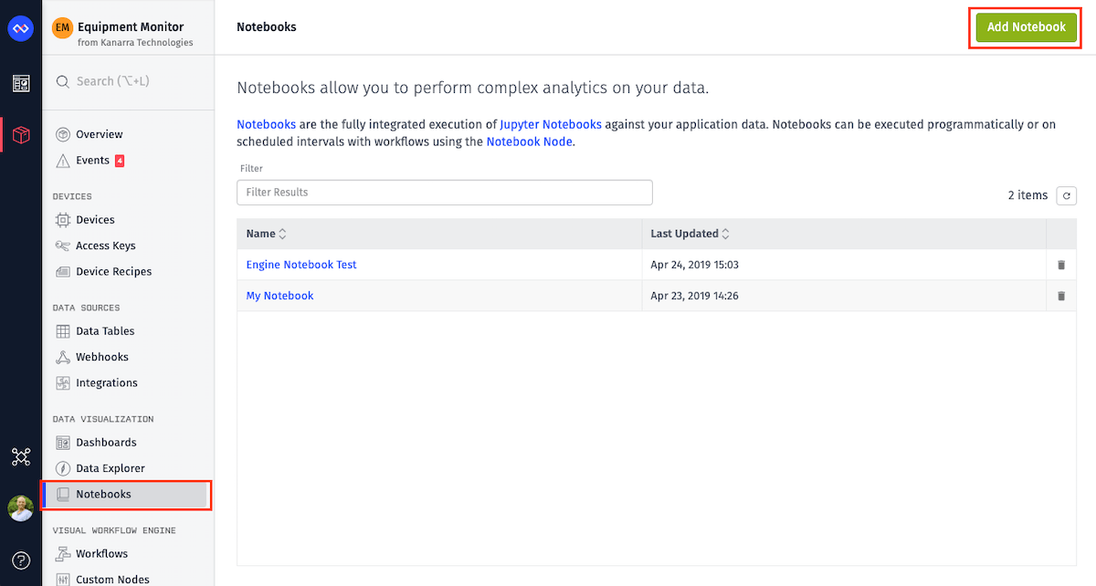Open the help question mark icon
1096x586 pixels.
20,560
